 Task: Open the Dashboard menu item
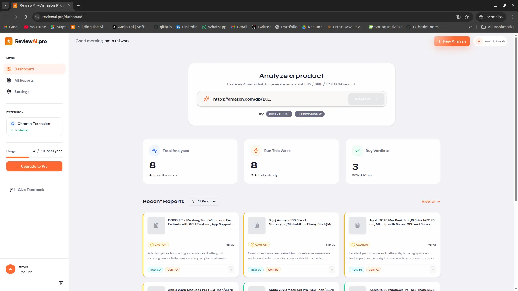point(34,69)
